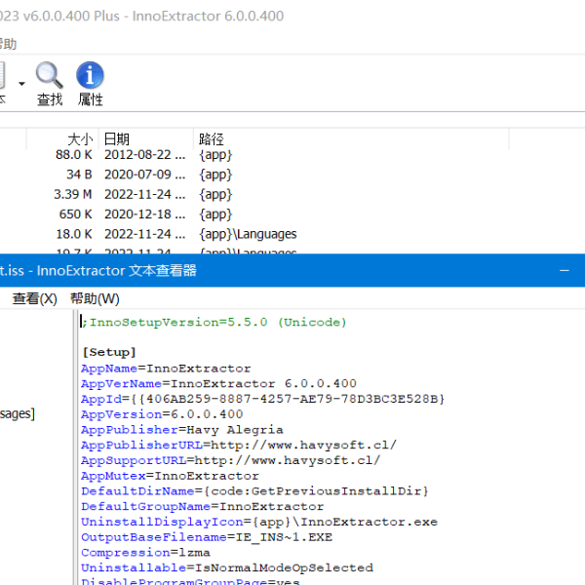Click the InnoSetupVersion=5.5.0 comment line
This screenshot has width=585, height=585.
(x=214, y=322)
